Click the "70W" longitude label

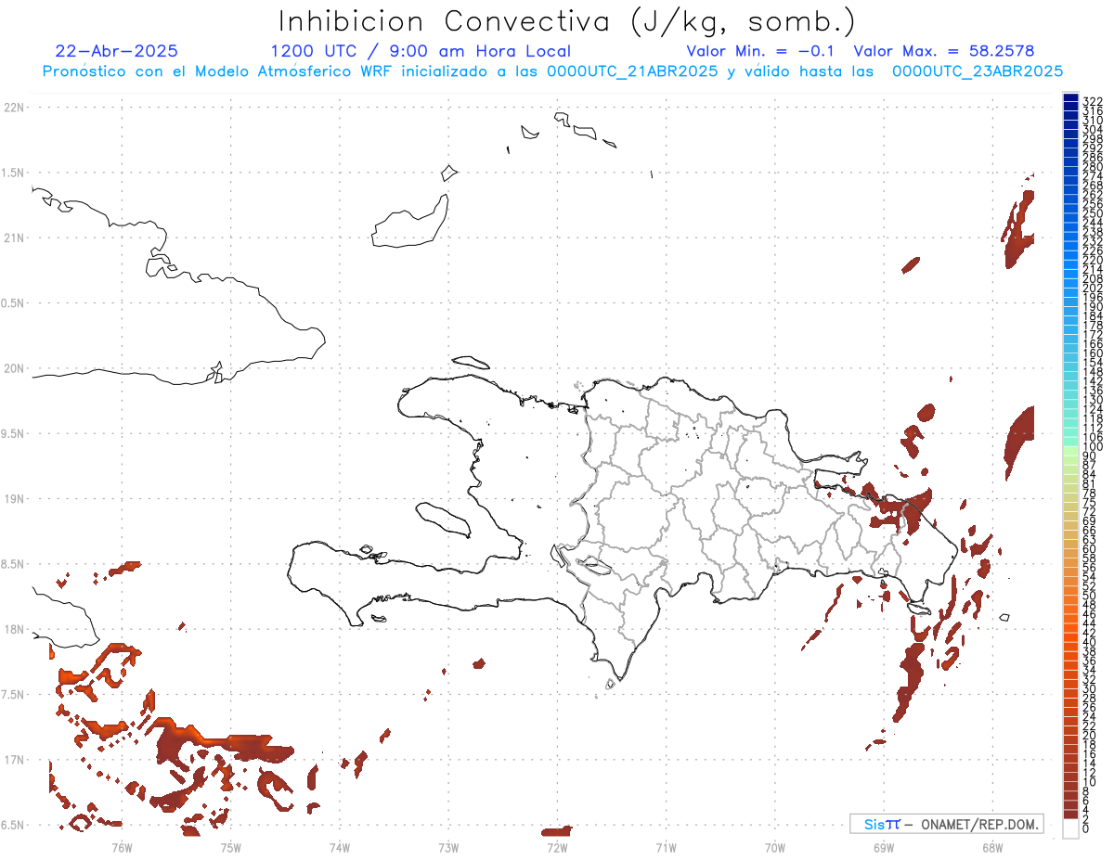click(x=775, y=847)
